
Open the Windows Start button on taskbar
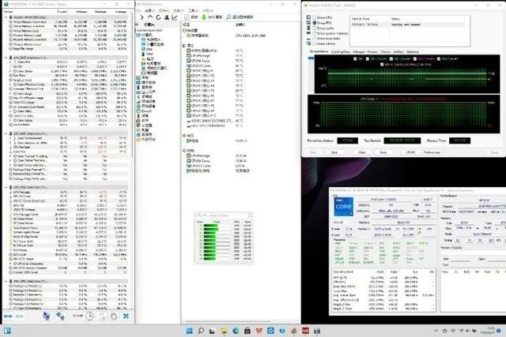point(190,331)
